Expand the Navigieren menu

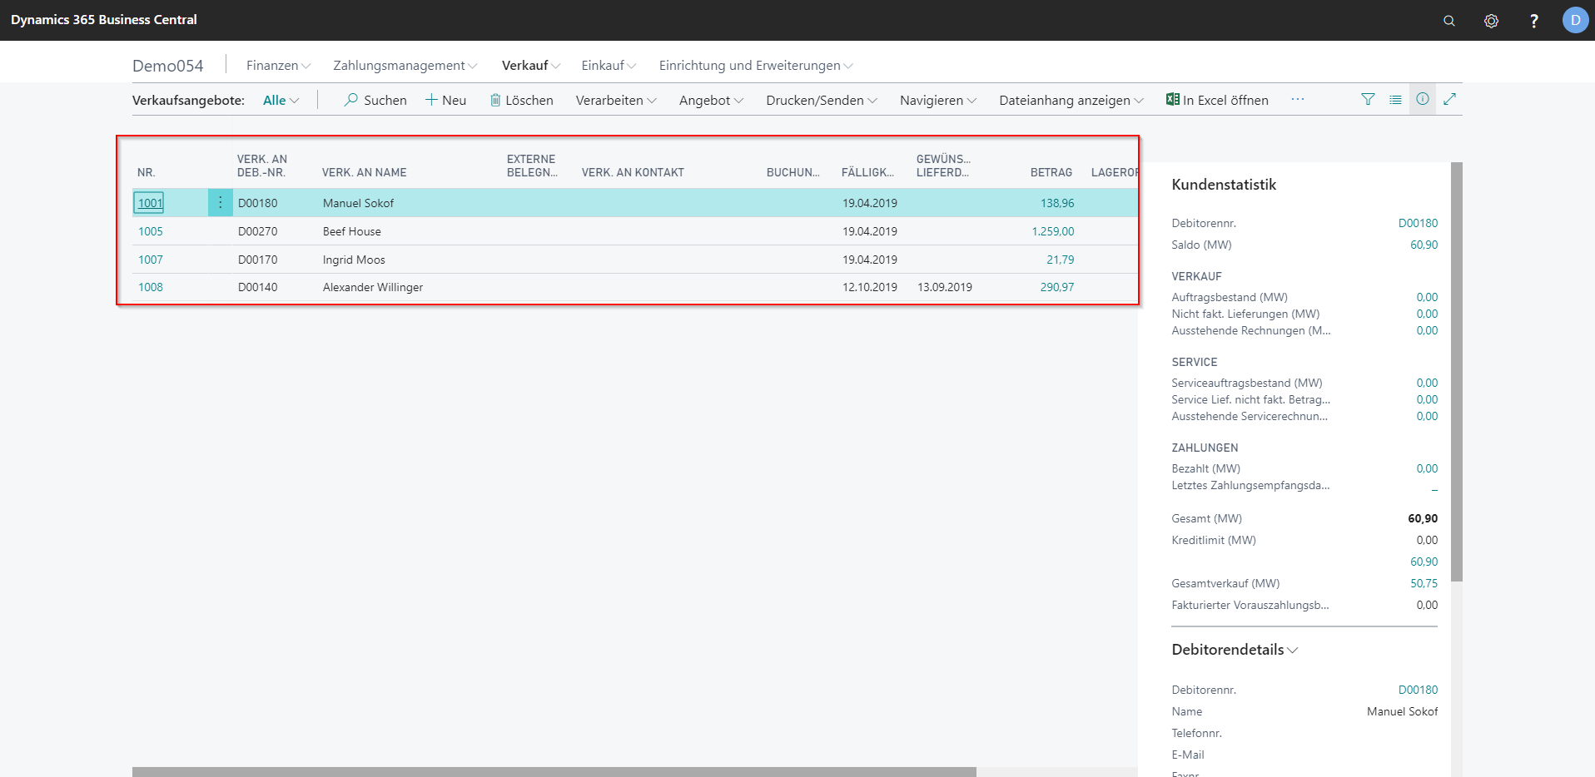coord(938,100)
